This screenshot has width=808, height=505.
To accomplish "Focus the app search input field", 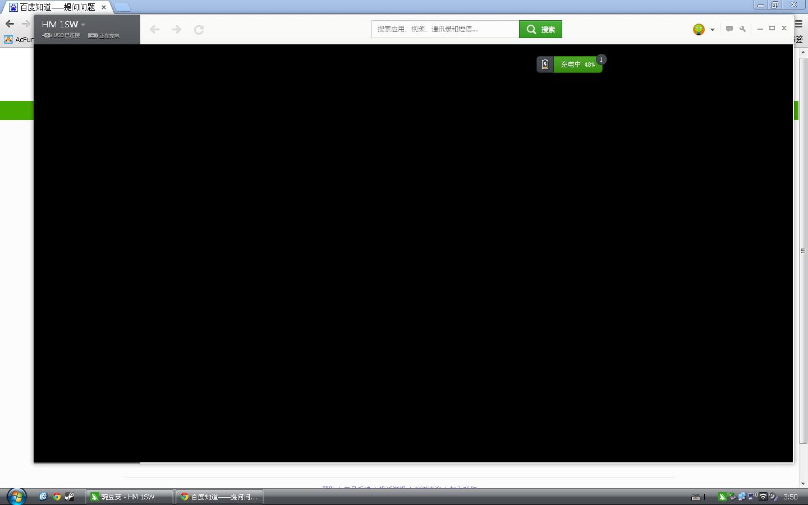I will coord(445,29).
